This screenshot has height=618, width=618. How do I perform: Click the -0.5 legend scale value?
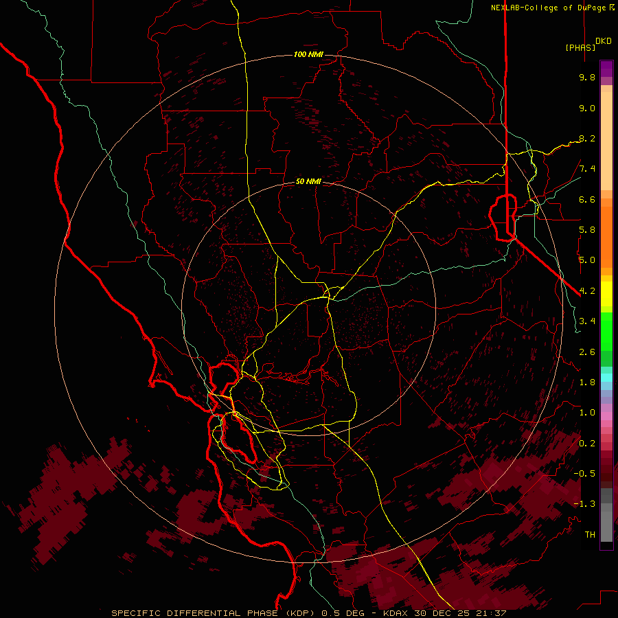[584, 474]
